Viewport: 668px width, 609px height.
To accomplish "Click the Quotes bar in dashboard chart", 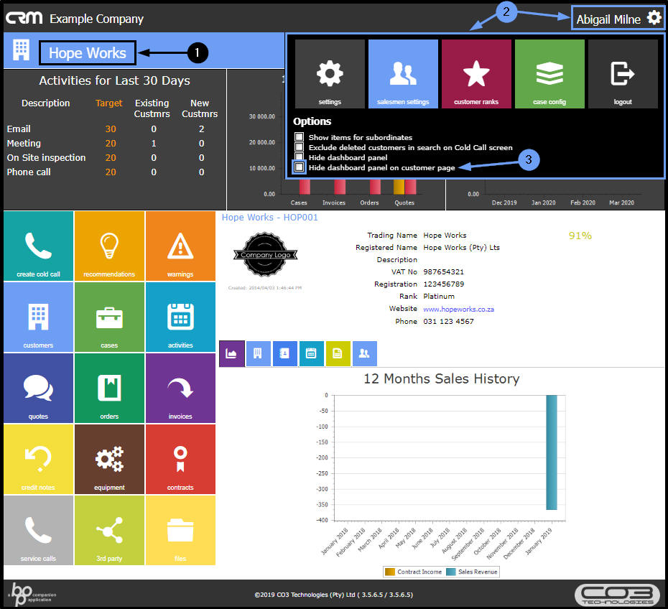I will [404, 187].
